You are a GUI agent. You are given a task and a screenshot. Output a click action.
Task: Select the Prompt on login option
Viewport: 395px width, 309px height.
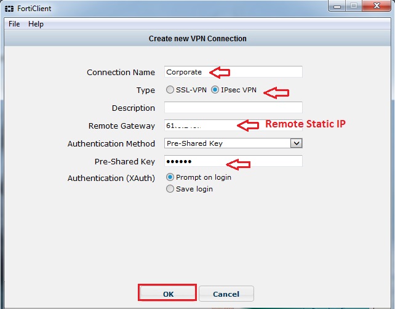[x=170, y=177]
